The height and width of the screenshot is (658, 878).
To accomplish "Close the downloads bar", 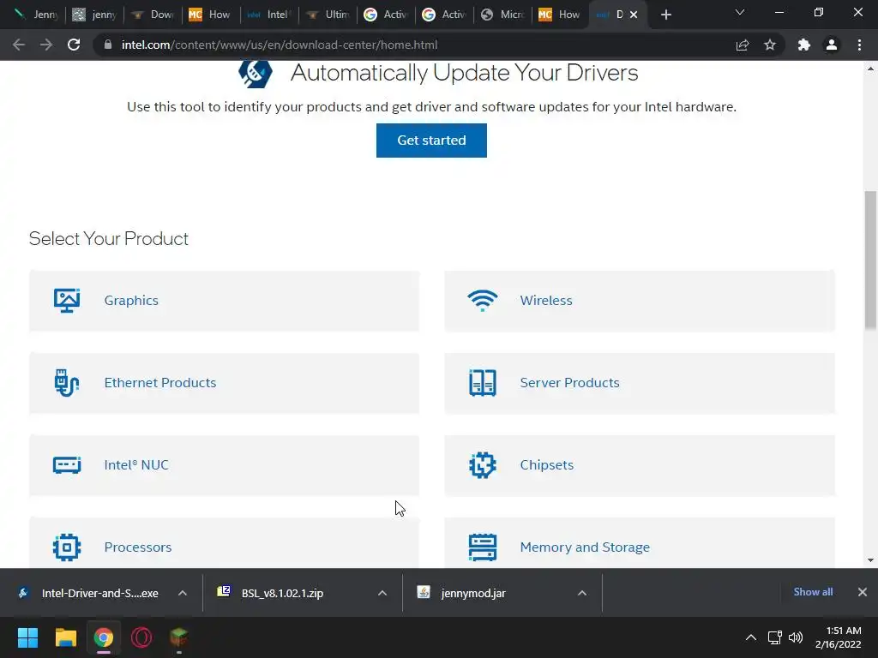I will 863,592.
